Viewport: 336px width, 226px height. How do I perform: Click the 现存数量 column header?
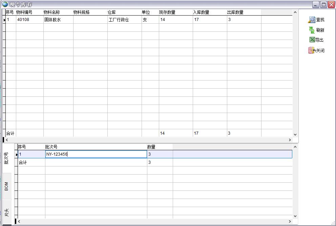pos(167,12)
